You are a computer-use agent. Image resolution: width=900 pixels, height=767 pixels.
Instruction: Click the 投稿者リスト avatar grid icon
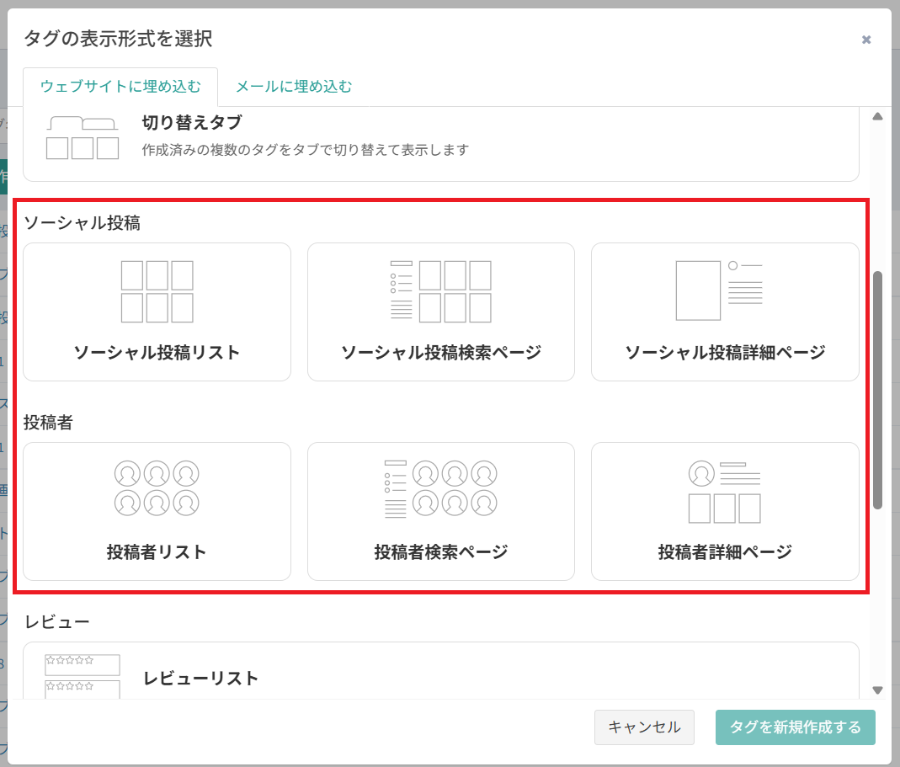(157, 487)
